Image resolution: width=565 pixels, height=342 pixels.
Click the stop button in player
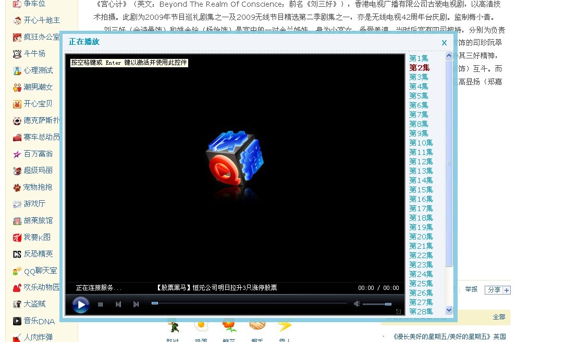pyautogui.click(x=101, y=304)
